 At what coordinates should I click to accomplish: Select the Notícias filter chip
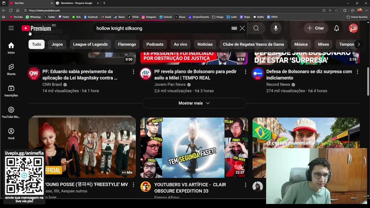205,44
